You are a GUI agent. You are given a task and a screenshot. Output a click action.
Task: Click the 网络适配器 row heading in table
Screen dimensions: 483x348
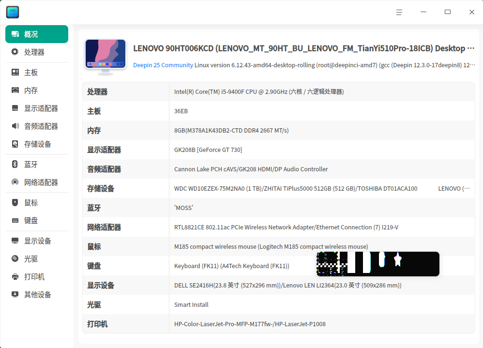104,227
